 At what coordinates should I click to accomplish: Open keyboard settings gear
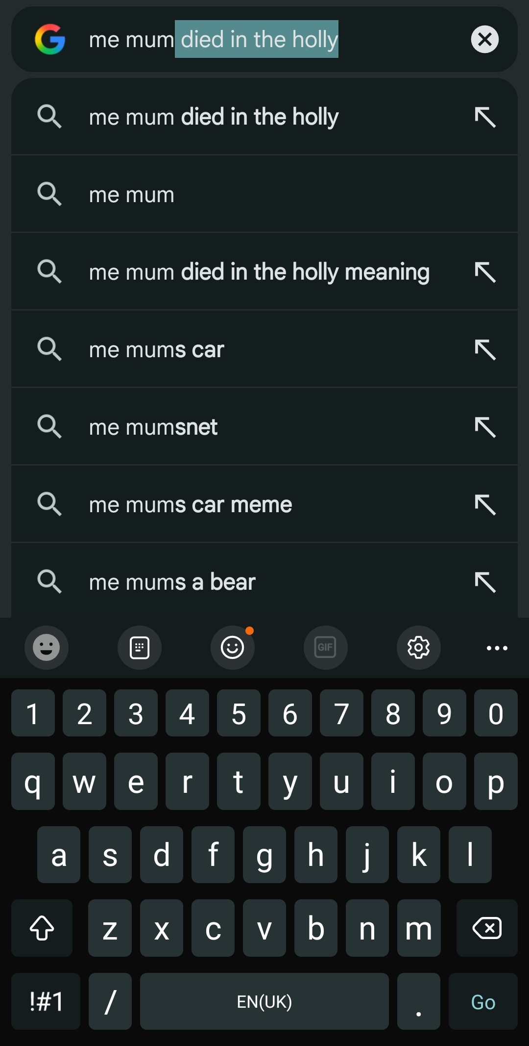point(418,648)
